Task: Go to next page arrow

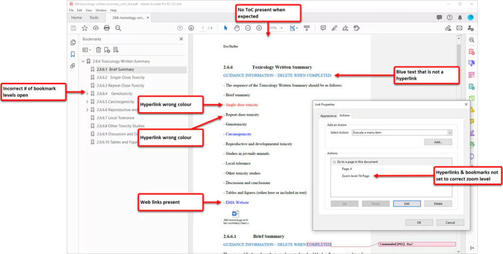Action: (x=191, y=28)
